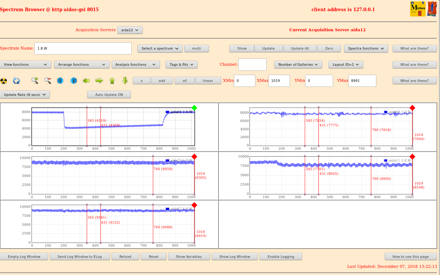440x275 pixels.
Task: Click the green right arrow icon
Action: point(99,81)
